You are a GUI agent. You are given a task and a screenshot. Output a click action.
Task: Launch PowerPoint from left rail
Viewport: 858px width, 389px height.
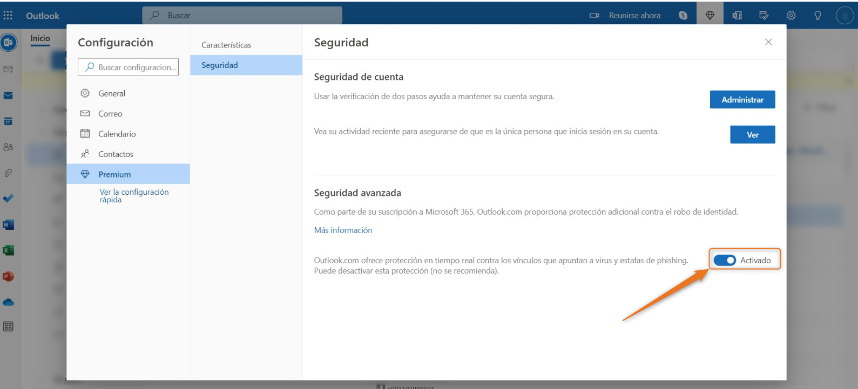(x=8, y=276)
